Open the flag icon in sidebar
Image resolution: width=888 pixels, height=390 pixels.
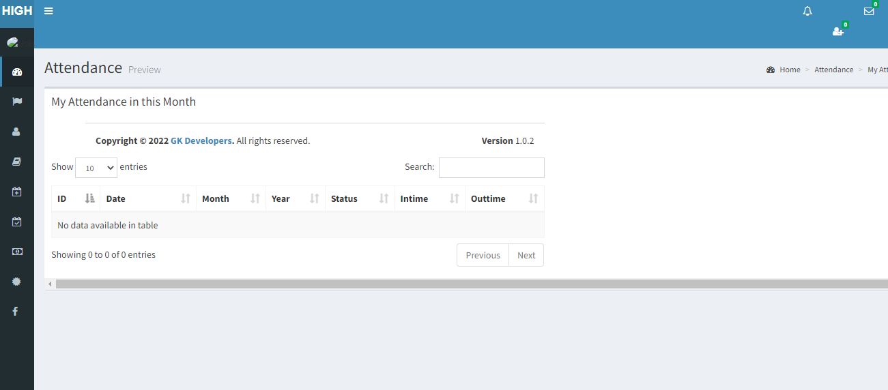click(17, 102)
